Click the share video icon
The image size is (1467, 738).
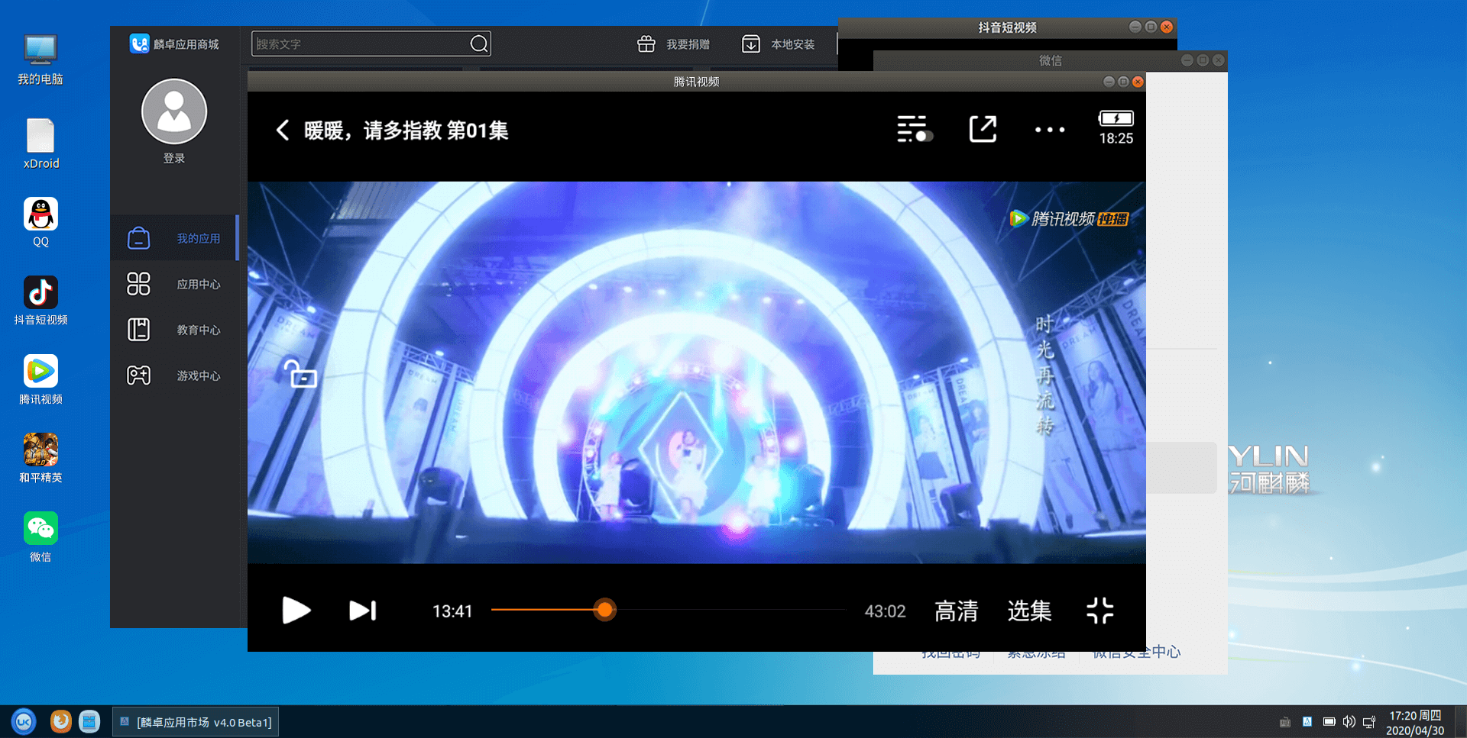point(983,129)
